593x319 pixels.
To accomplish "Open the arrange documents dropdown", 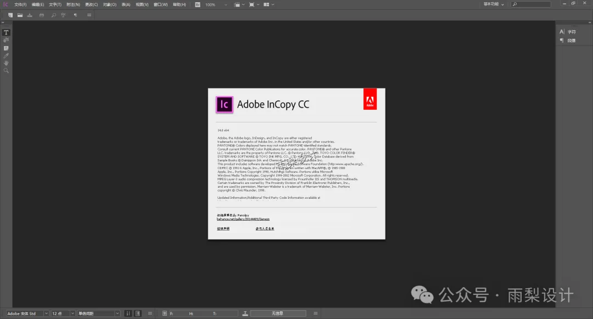I will pyautogui.click(x=269, y=4).
